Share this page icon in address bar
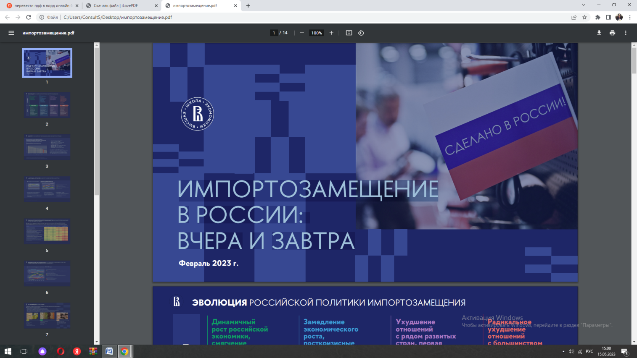Viewport: 637px width, 358px height. [574, 17]
